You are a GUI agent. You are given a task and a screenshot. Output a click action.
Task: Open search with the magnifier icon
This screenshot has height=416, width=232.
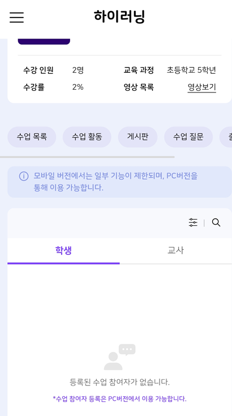coord(216,222)
